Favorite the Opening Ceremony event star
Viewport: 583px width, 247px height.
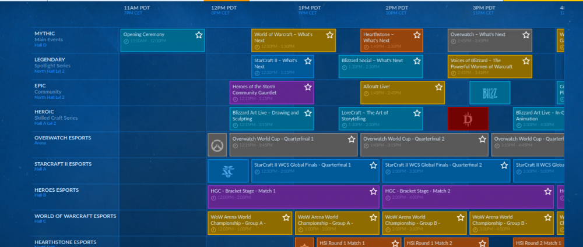pyautogui.click(x=199, y=35)
